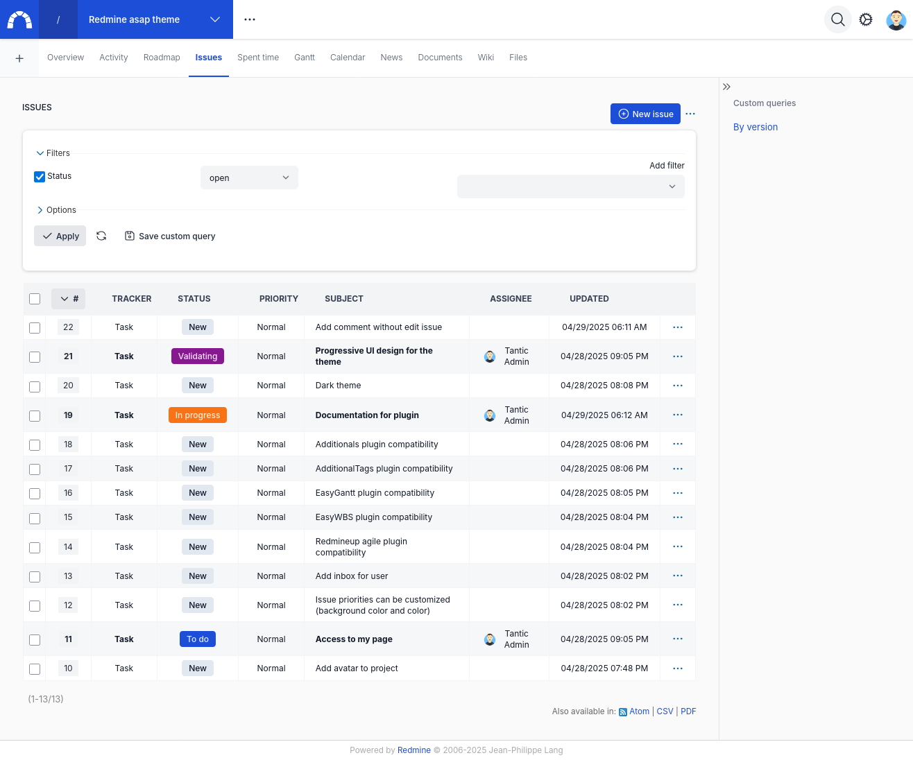Viewport: 913px width, 760px height.
Task: Open actions menu for issue 15
Action: (x=678, y=517)
